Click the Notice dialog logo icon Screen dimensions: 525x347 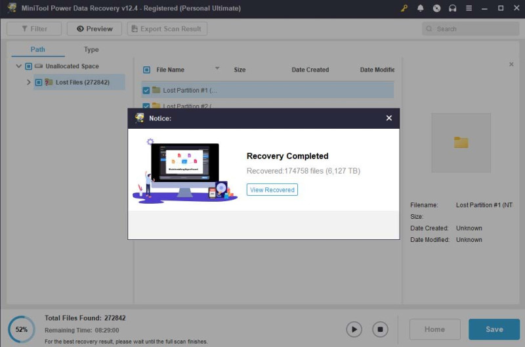click(140, 118)
